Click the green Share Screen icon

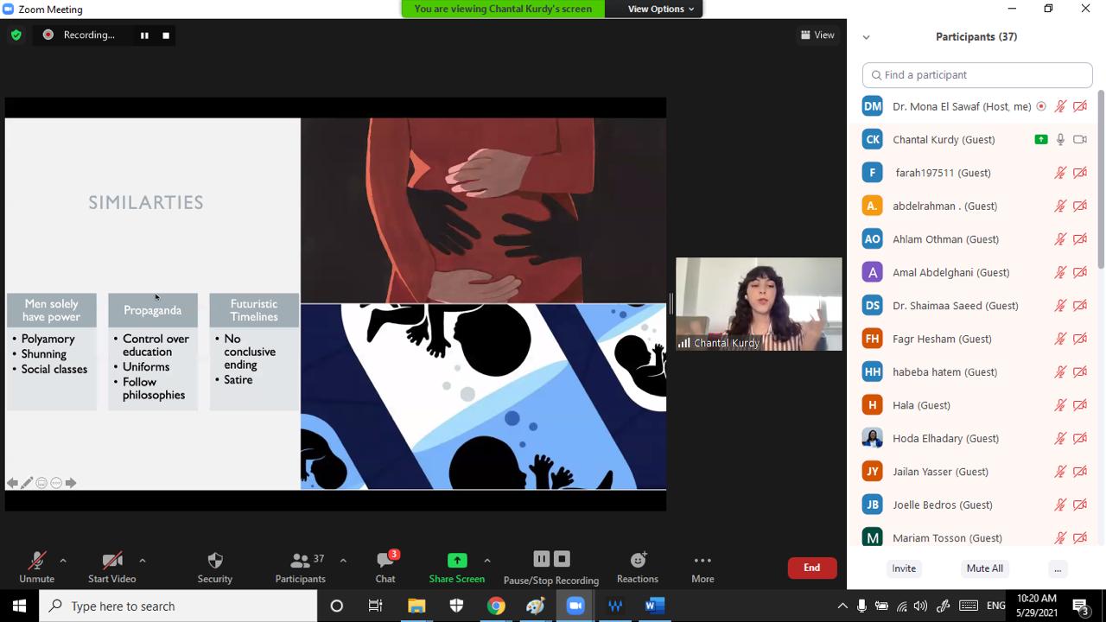click(456, 561)
